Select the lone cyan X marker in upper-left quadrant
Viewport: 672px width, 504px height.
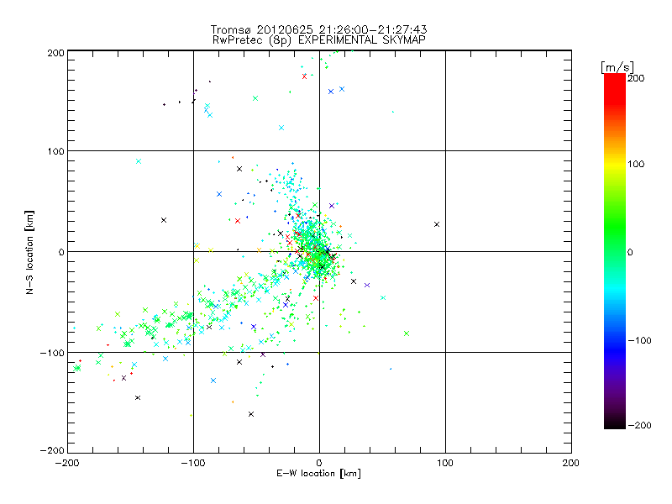coord(139,161)
